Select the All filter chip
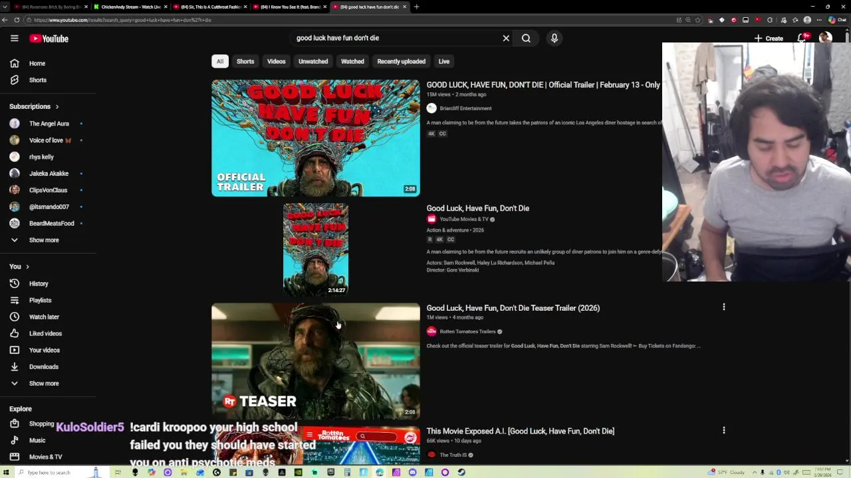Image resolution: width=851 pixels, height=478 pixels. (x=220, y=61)
